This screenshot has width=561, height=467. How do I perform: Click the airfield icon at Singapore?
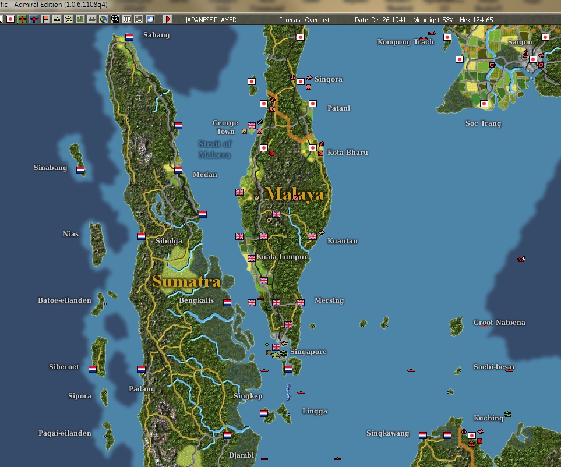pyautogui.click(x=284, y=344)
